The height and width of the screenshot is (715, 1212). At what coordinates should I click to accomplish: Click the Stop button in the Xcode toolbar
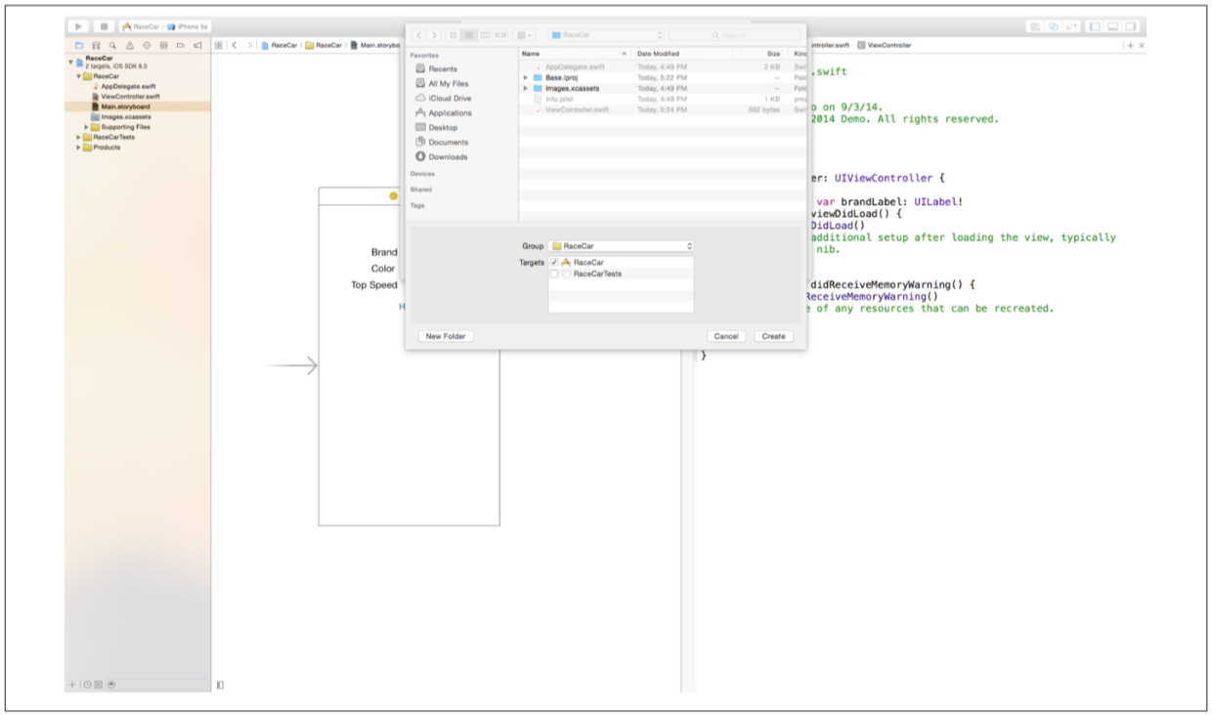[x=104, y=26]
